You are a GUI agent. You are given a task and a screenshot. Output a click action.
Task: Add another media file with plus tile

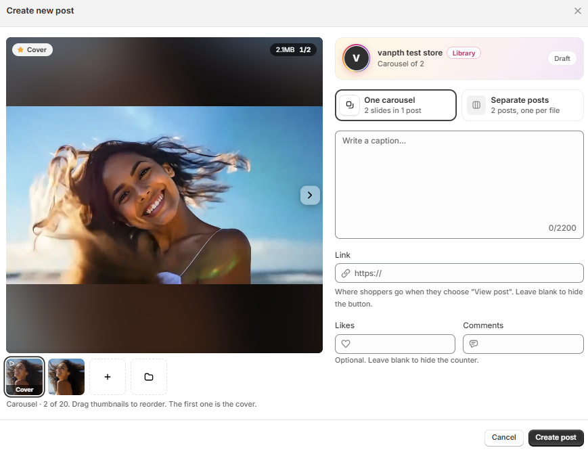click(x=108, y=377)
